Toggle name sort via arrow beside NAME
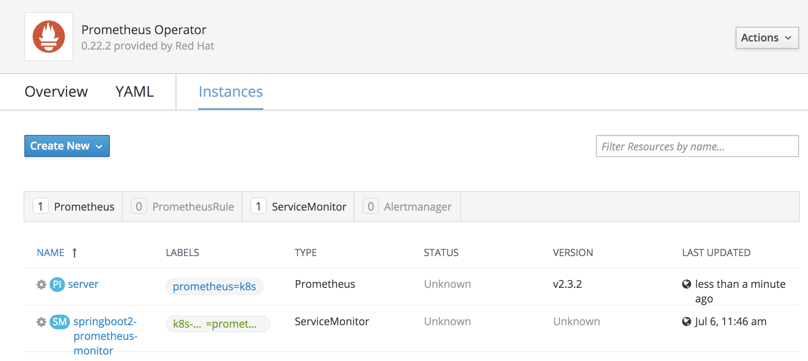808x361 pixels. pyautogui.click(x=74, y=253)
